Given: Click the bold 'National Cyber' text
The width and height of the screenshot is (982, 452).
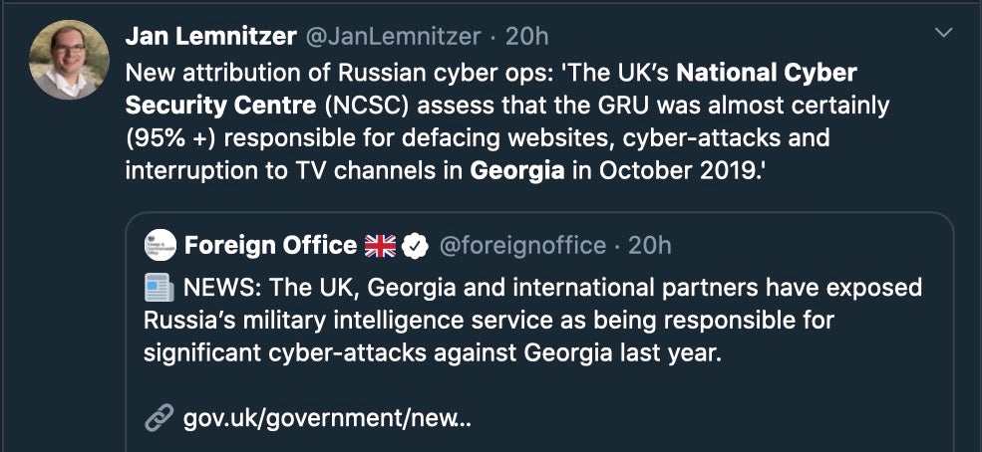Looking at the screenshot, I should click(x=767, y=73).
